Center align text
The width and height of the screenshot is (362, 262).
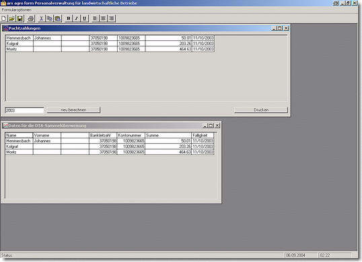[x=103, y=18]
